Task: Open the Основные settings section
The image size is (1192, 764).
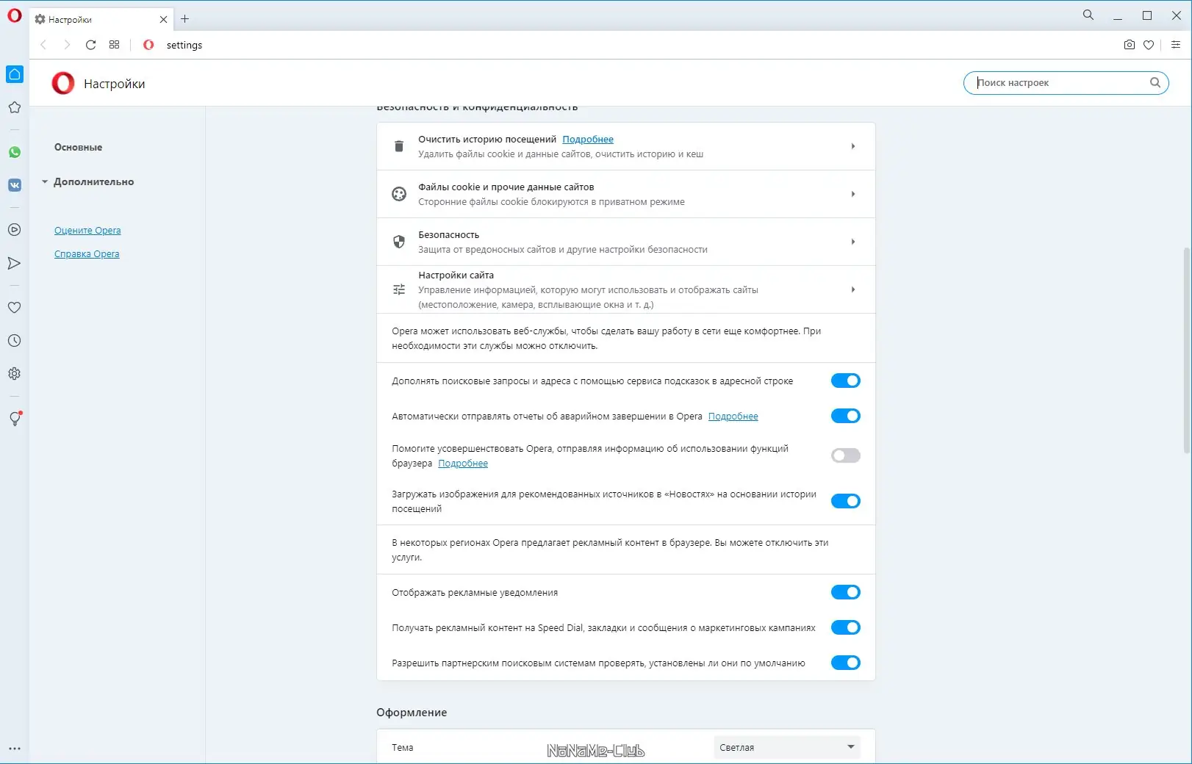Action: [78, 147]
